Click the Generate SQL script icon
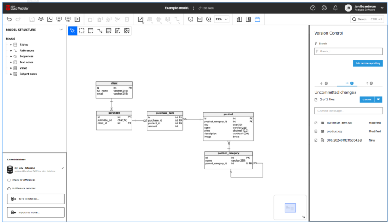The image size is (390, 224). coord(68,19)
